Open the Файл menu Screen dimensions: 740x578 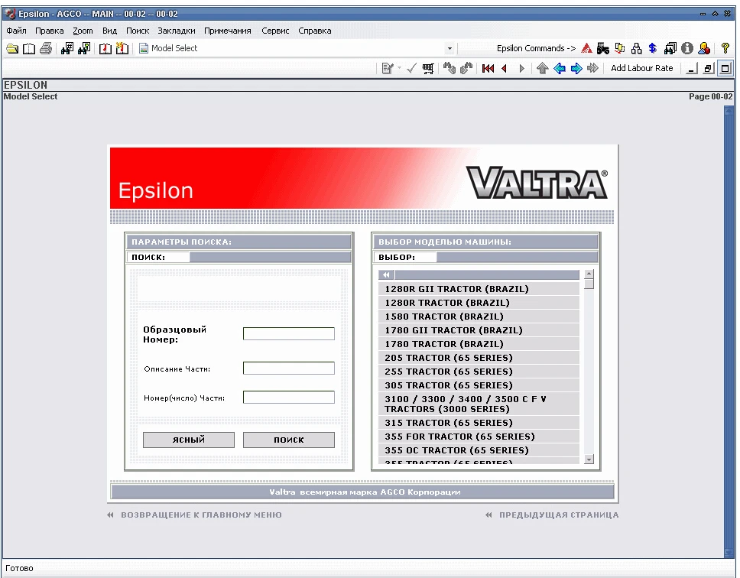pos(16,31)
